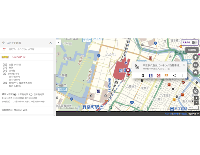The width and height of the screenshot is (200, 155).
Task: Select the mapcode value 647228*12
Action: [18, 57]
